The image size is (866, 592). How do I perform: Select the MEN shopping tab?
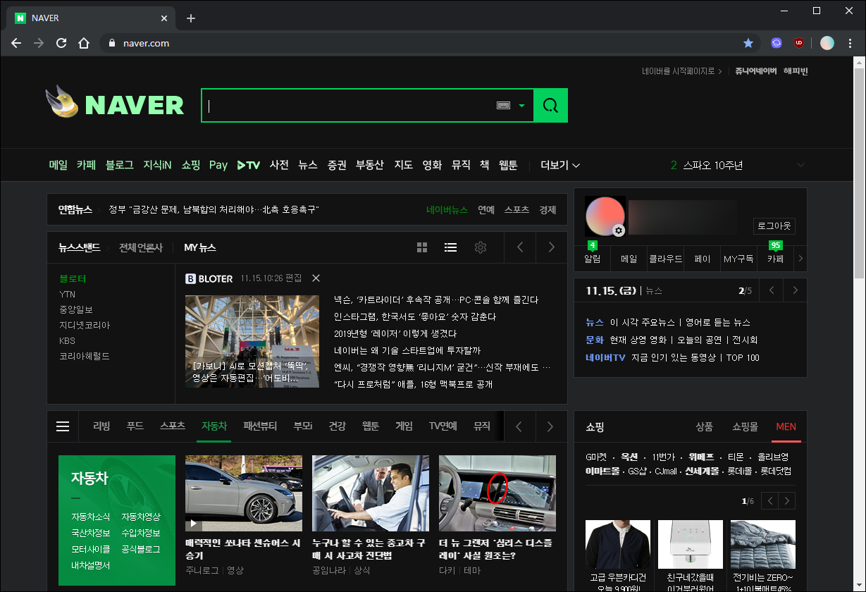pyautogui.click(x=786, y=427)
